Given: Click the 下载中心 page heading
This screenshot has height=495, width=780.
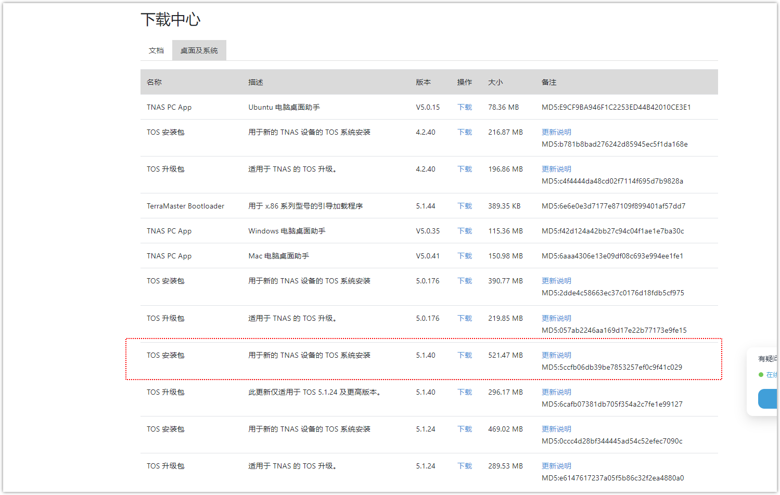Looking at the screenshot, I should (x=171, y=20).
